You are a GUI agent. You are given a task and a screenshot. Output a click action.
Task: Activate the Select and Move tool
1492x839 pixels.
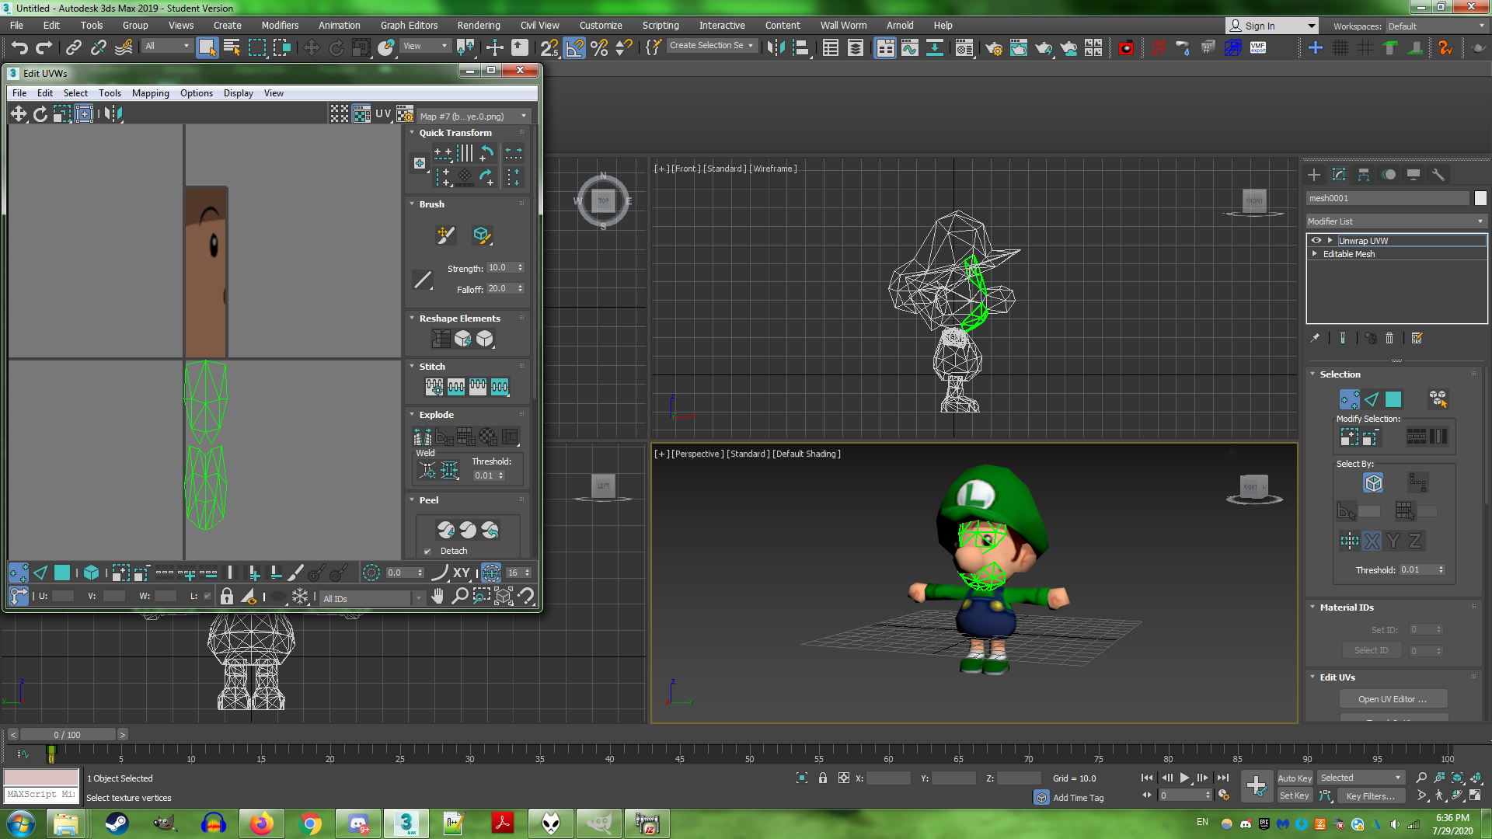coord(311,47)
